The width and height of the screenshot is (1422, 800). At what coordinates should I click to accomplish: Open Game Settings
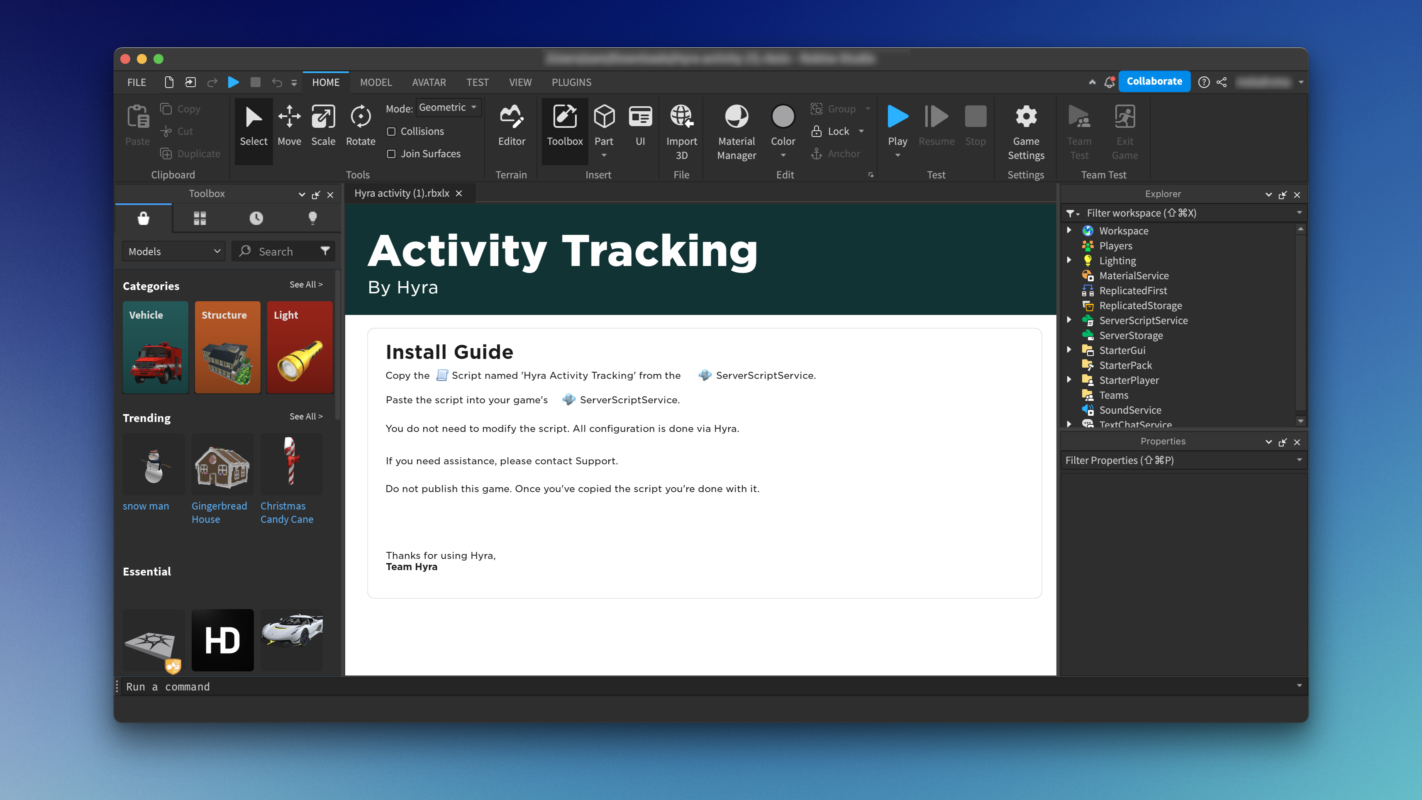pyautogui.click(x=1026, y=130)
